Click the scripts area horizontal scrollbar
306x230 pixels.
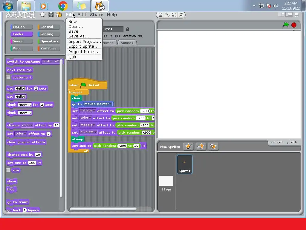(103, 209)
